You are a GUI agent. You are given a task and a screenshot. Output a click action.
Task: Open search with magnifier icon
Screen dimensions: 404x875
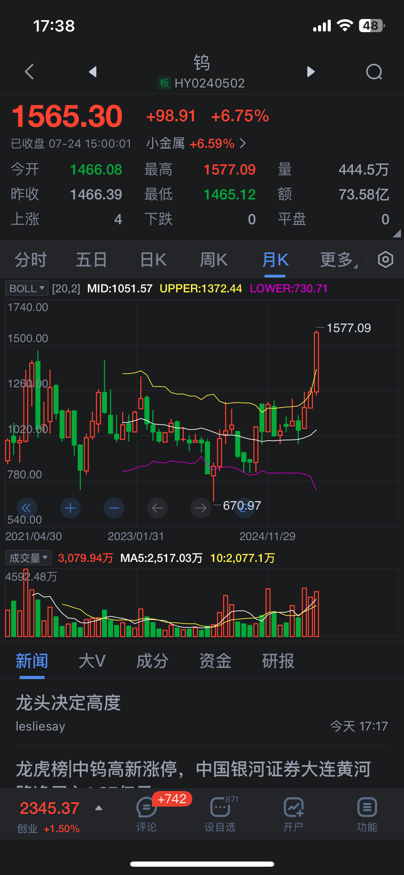pos(374,72)
